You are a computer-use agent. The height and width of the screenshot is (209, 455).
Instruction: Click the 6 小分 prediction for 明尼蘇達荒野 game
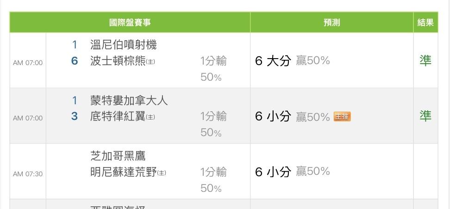273,172
